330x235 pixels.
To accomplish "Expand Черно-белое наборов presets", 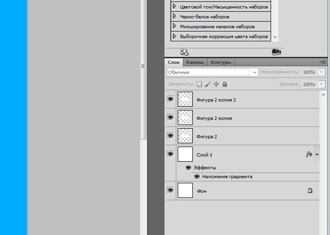I will [174, 16].
